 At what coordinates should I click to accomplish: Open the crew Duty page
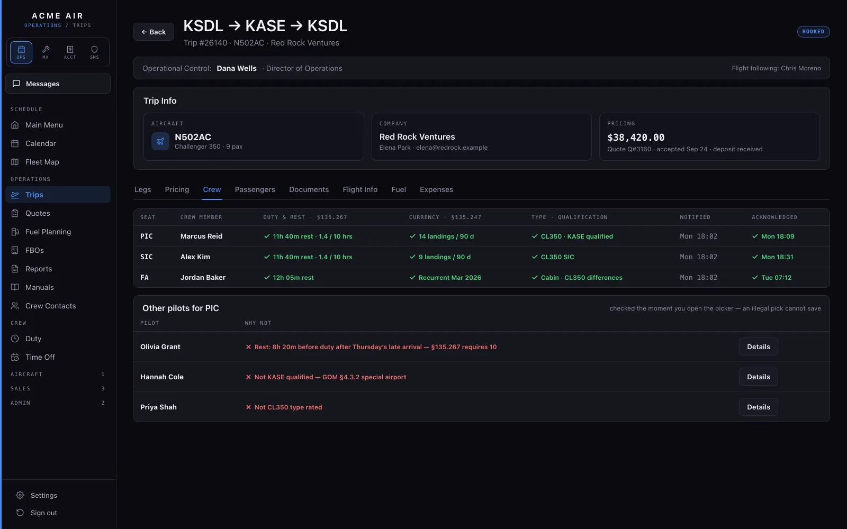pos(58,339)
